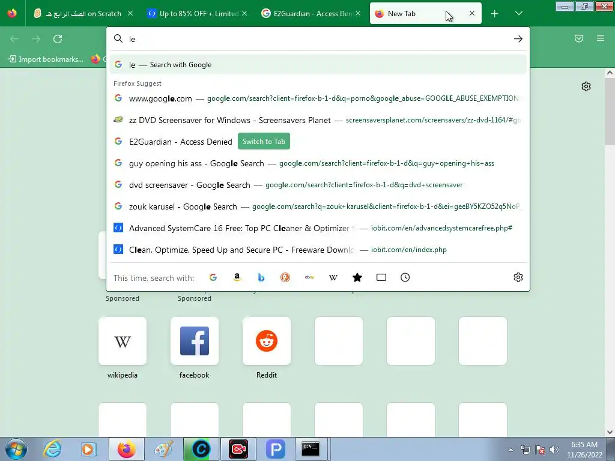Screen dimensions: 615x461
Task: Switch to E2Guardian Access Denied tab
Action: click(312, 14)
